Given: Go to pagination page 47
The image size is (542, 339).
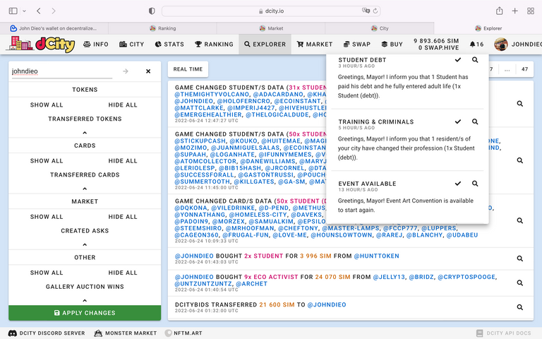Looking at the screenshot, I should tap(525, 69).
